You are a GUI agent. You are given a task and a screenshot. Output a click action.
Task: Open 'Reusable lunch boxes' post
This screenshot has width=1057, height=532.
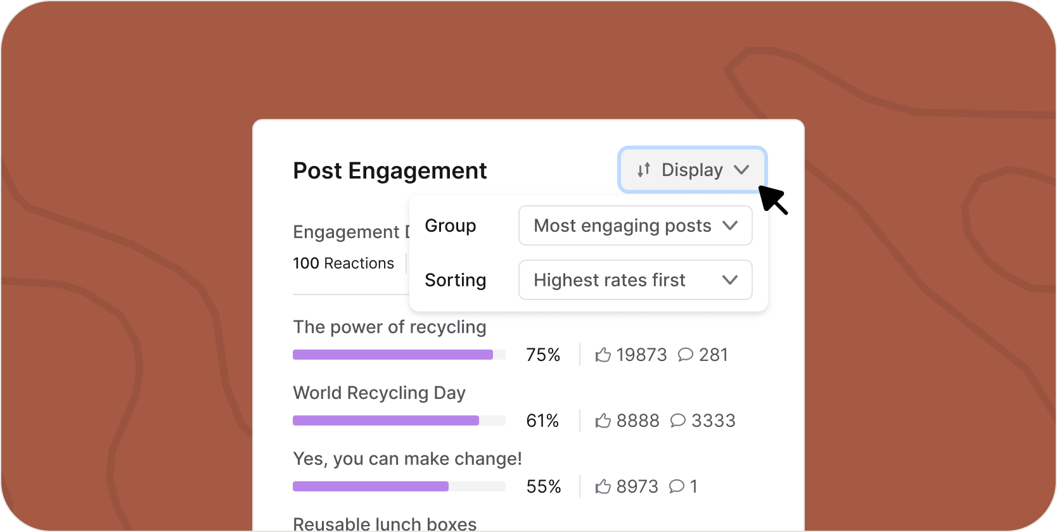coord(385,524)
